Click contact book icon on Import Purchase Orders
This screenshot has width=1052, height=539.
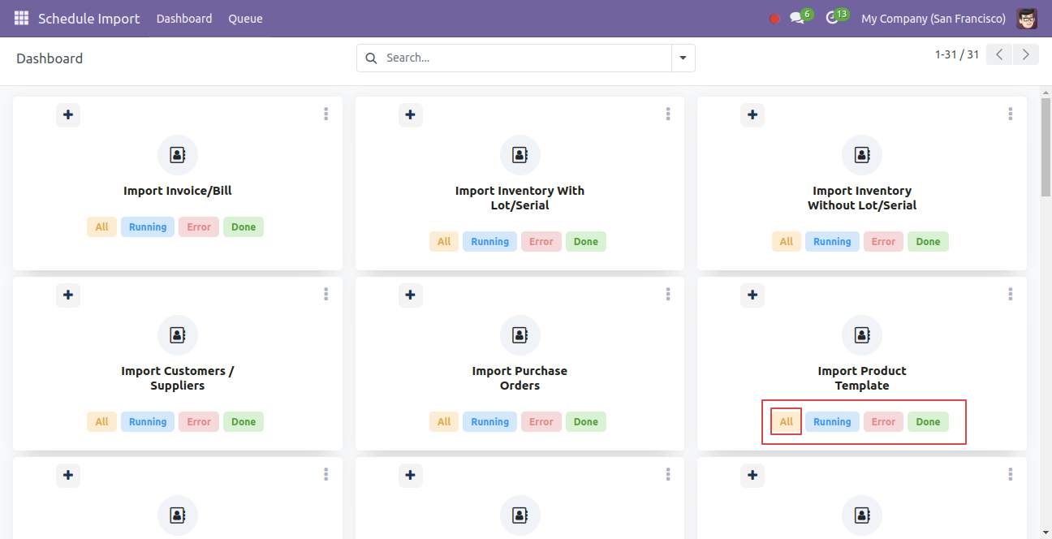(x=520, y=335)
